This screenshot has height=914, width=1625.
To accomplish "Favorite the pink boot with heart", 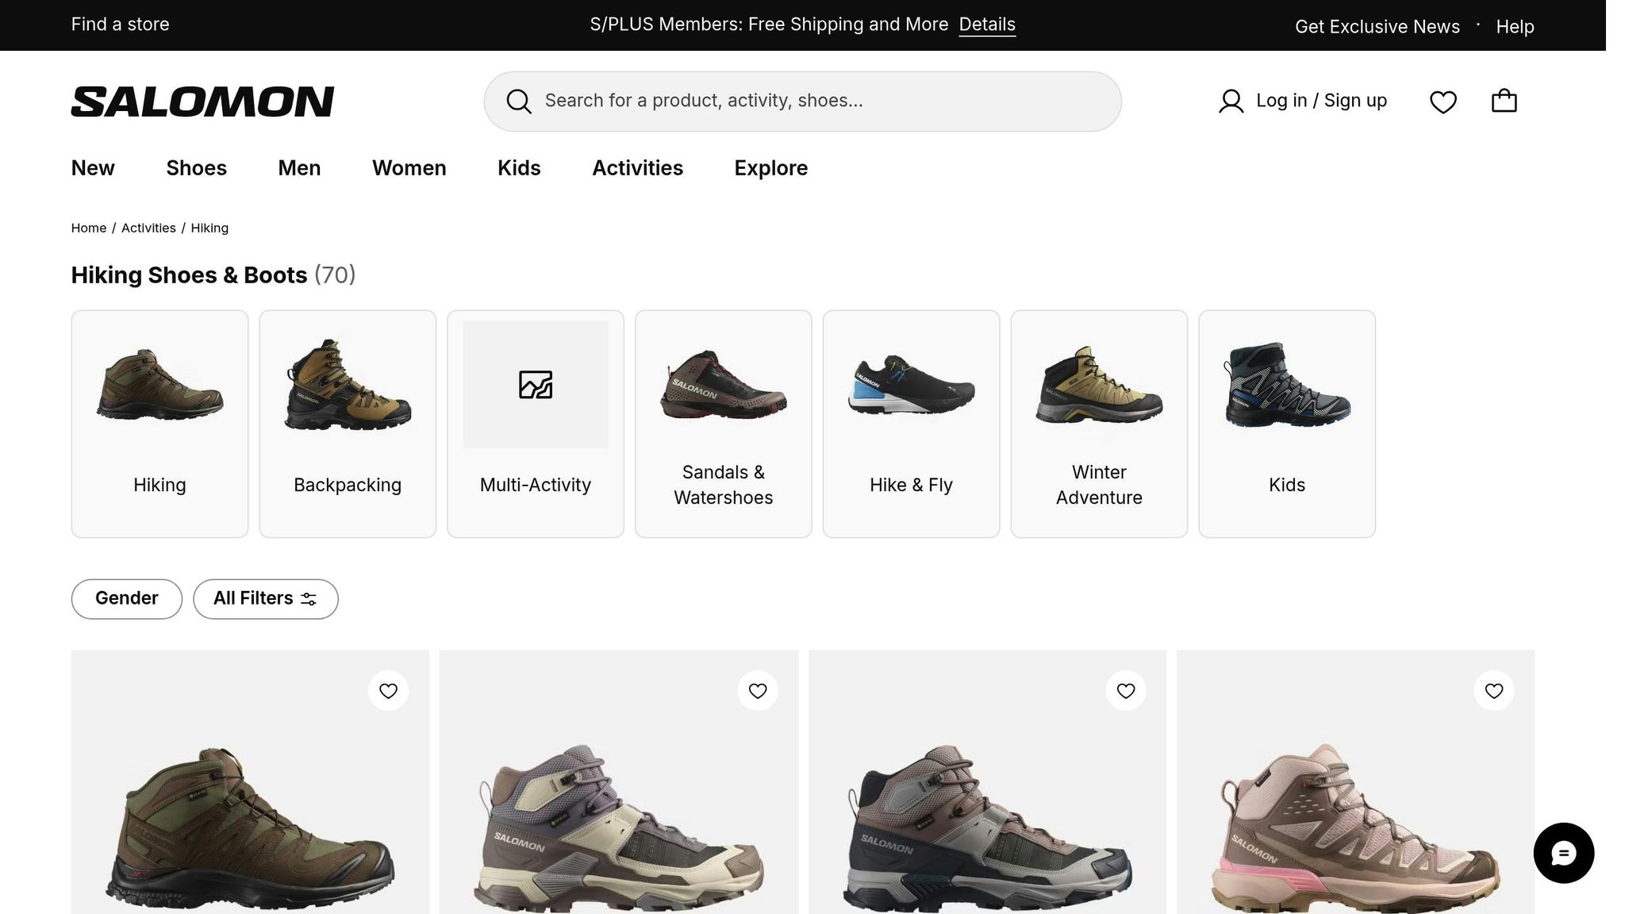I will (x=1494, y=691).
